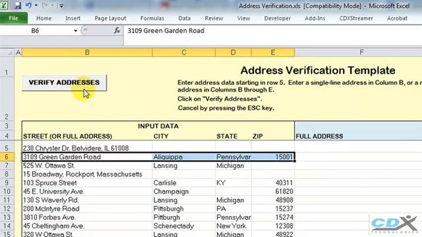Click the Aliquippa city cell
The image size is (422, 237).
184,157
